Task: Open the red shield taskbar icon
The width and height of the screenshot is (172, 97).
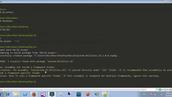Action: 88,94
